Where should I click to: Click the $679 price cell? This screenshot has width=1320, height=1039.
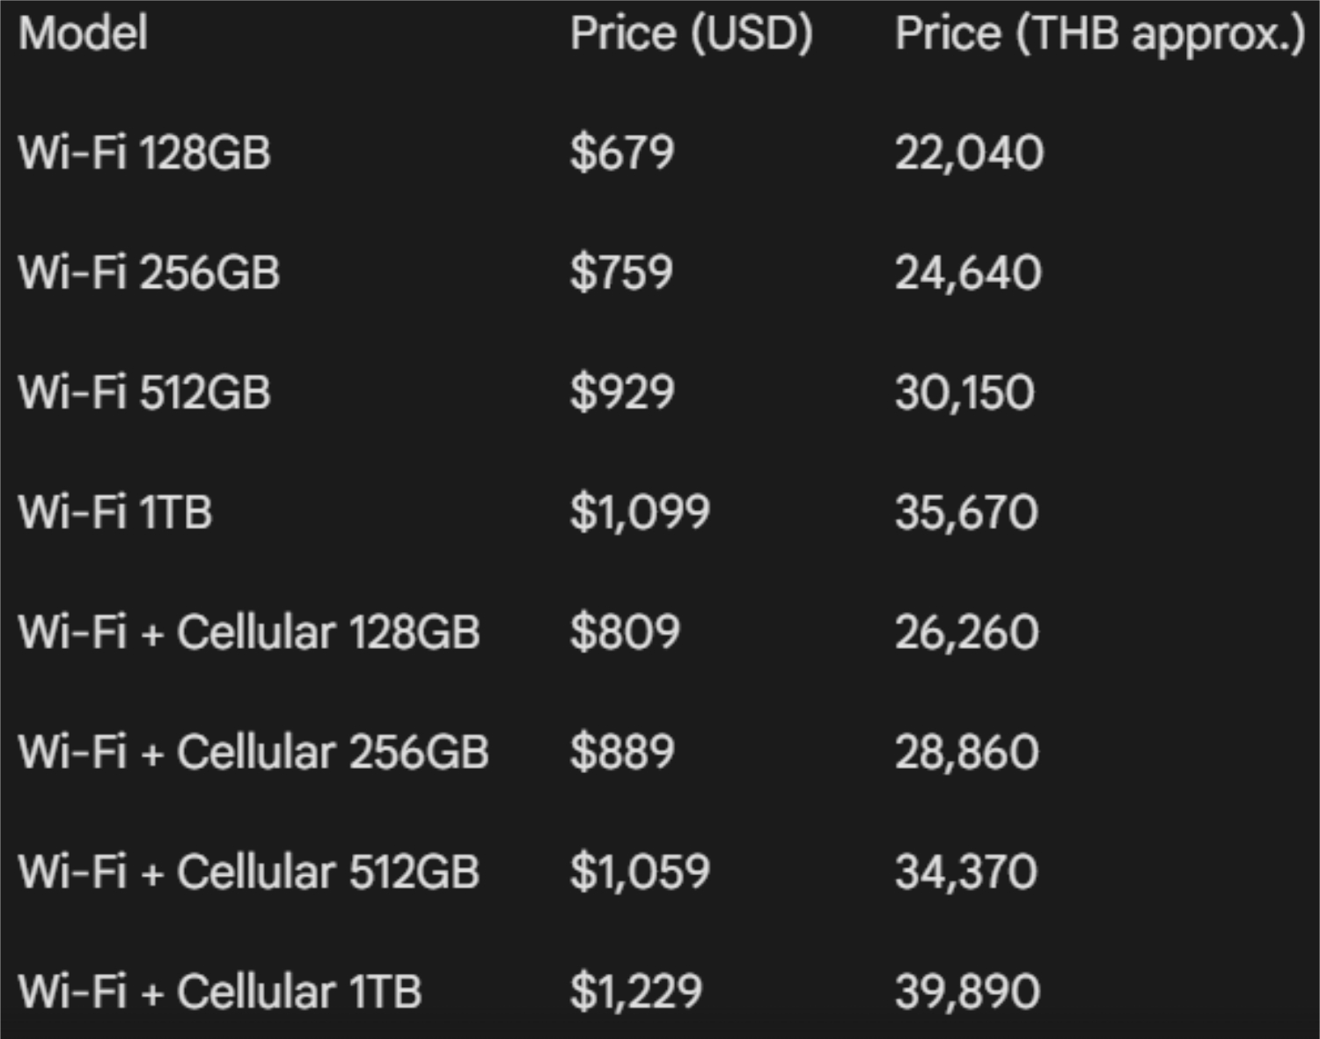[x=621, y=152]
